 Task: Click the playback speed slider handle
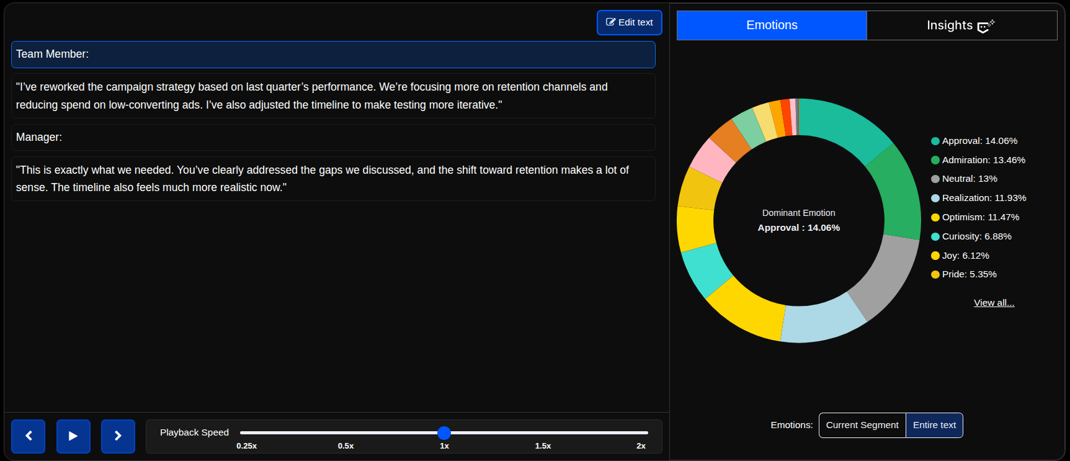coord(444,432)
